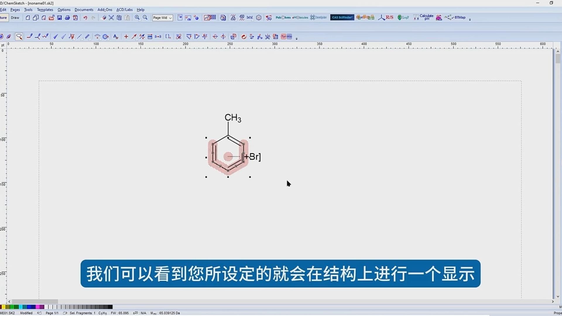This screenshot has width=562, height=316.
Task: Open the Templates menu
Action: 45,10
